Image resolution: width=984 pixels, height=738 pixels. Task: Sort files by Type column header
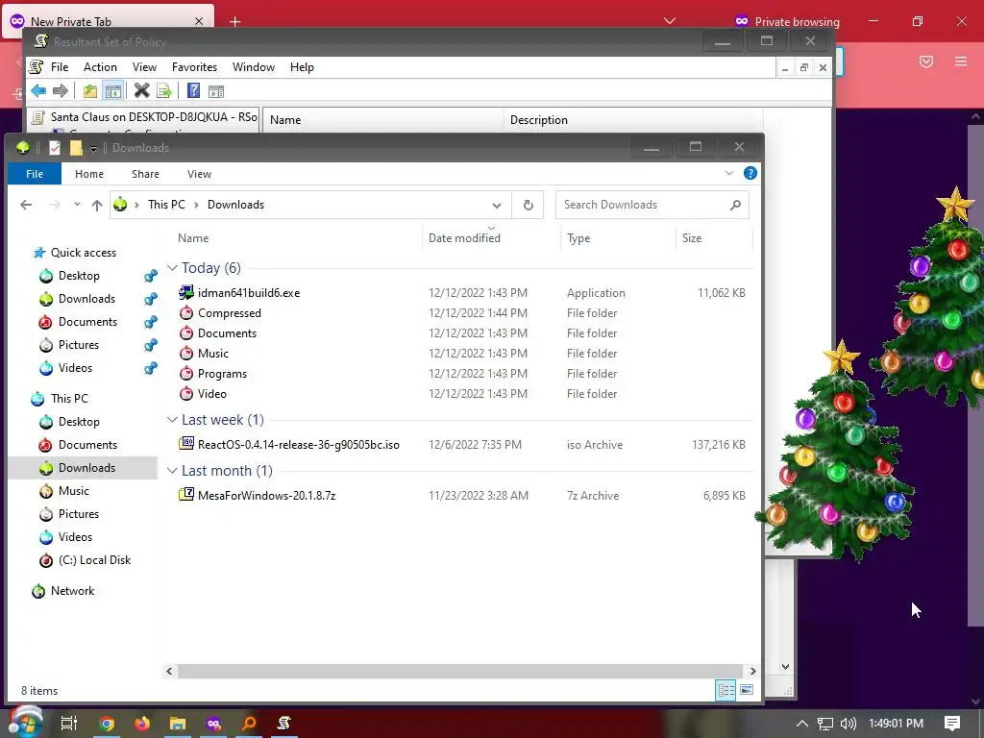[618, 238]
